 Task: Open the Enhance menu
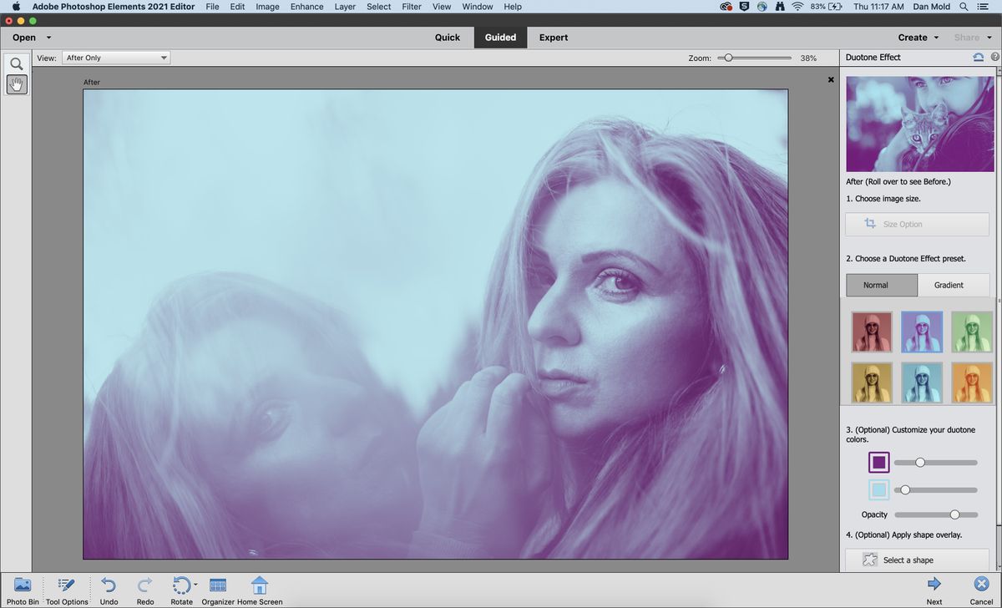306,7
